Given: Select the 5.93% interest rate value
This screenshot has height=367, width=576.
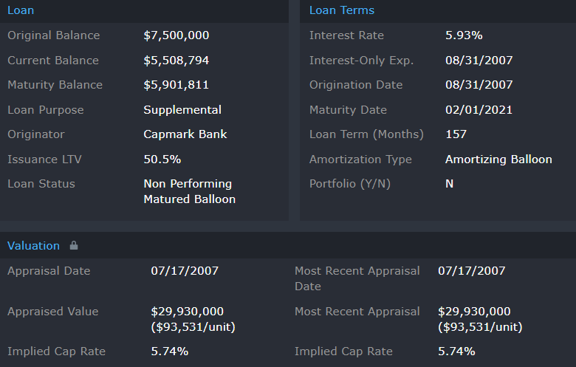Looking at the screenshot, I should coord(464,35).
